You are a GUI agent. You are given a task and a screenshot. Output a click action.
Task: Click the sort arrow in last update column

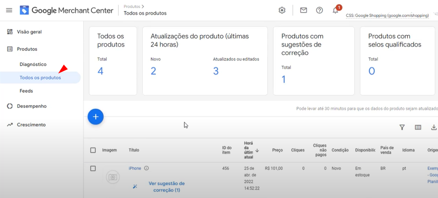click(257, 150)
